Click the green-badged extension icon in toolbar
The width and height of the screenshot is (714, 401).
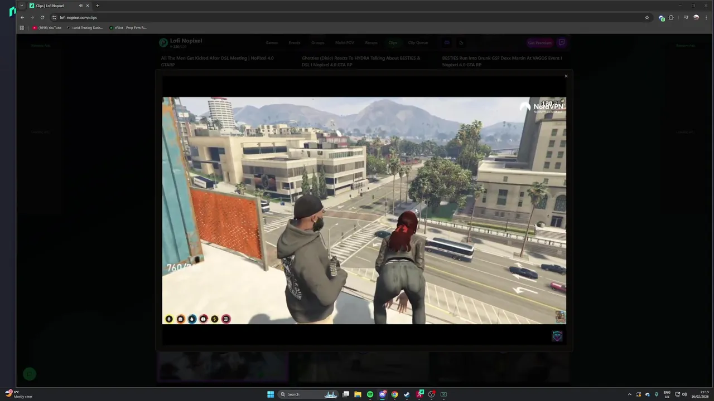662,17
